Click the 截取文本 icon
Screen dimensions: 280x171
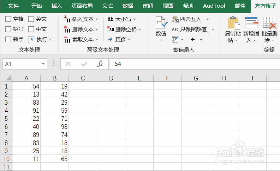pos(67,39)
